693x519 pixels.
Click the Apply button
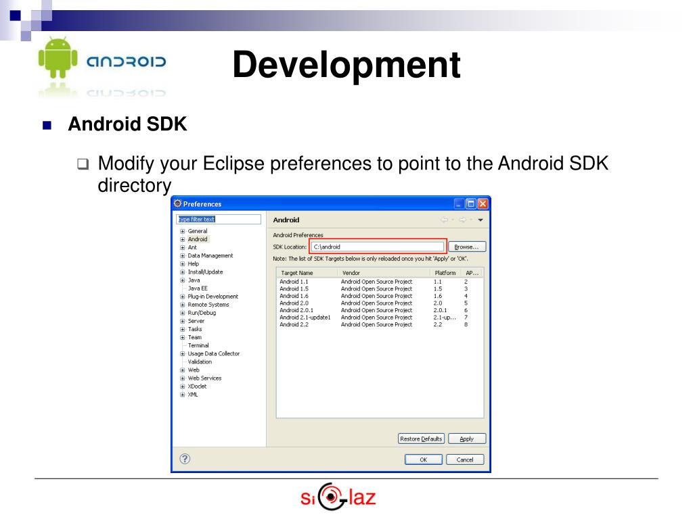(467, 439)
